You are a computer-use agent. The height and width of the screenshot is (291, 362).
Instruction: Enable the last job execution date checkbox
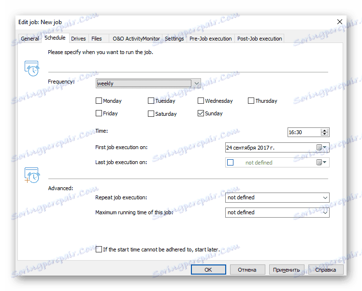[x=230, y=162]
